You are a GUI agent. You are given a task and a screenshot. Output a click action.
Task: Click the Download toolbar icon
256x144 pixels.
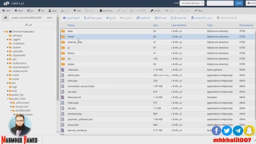click(x=65, y=11)
